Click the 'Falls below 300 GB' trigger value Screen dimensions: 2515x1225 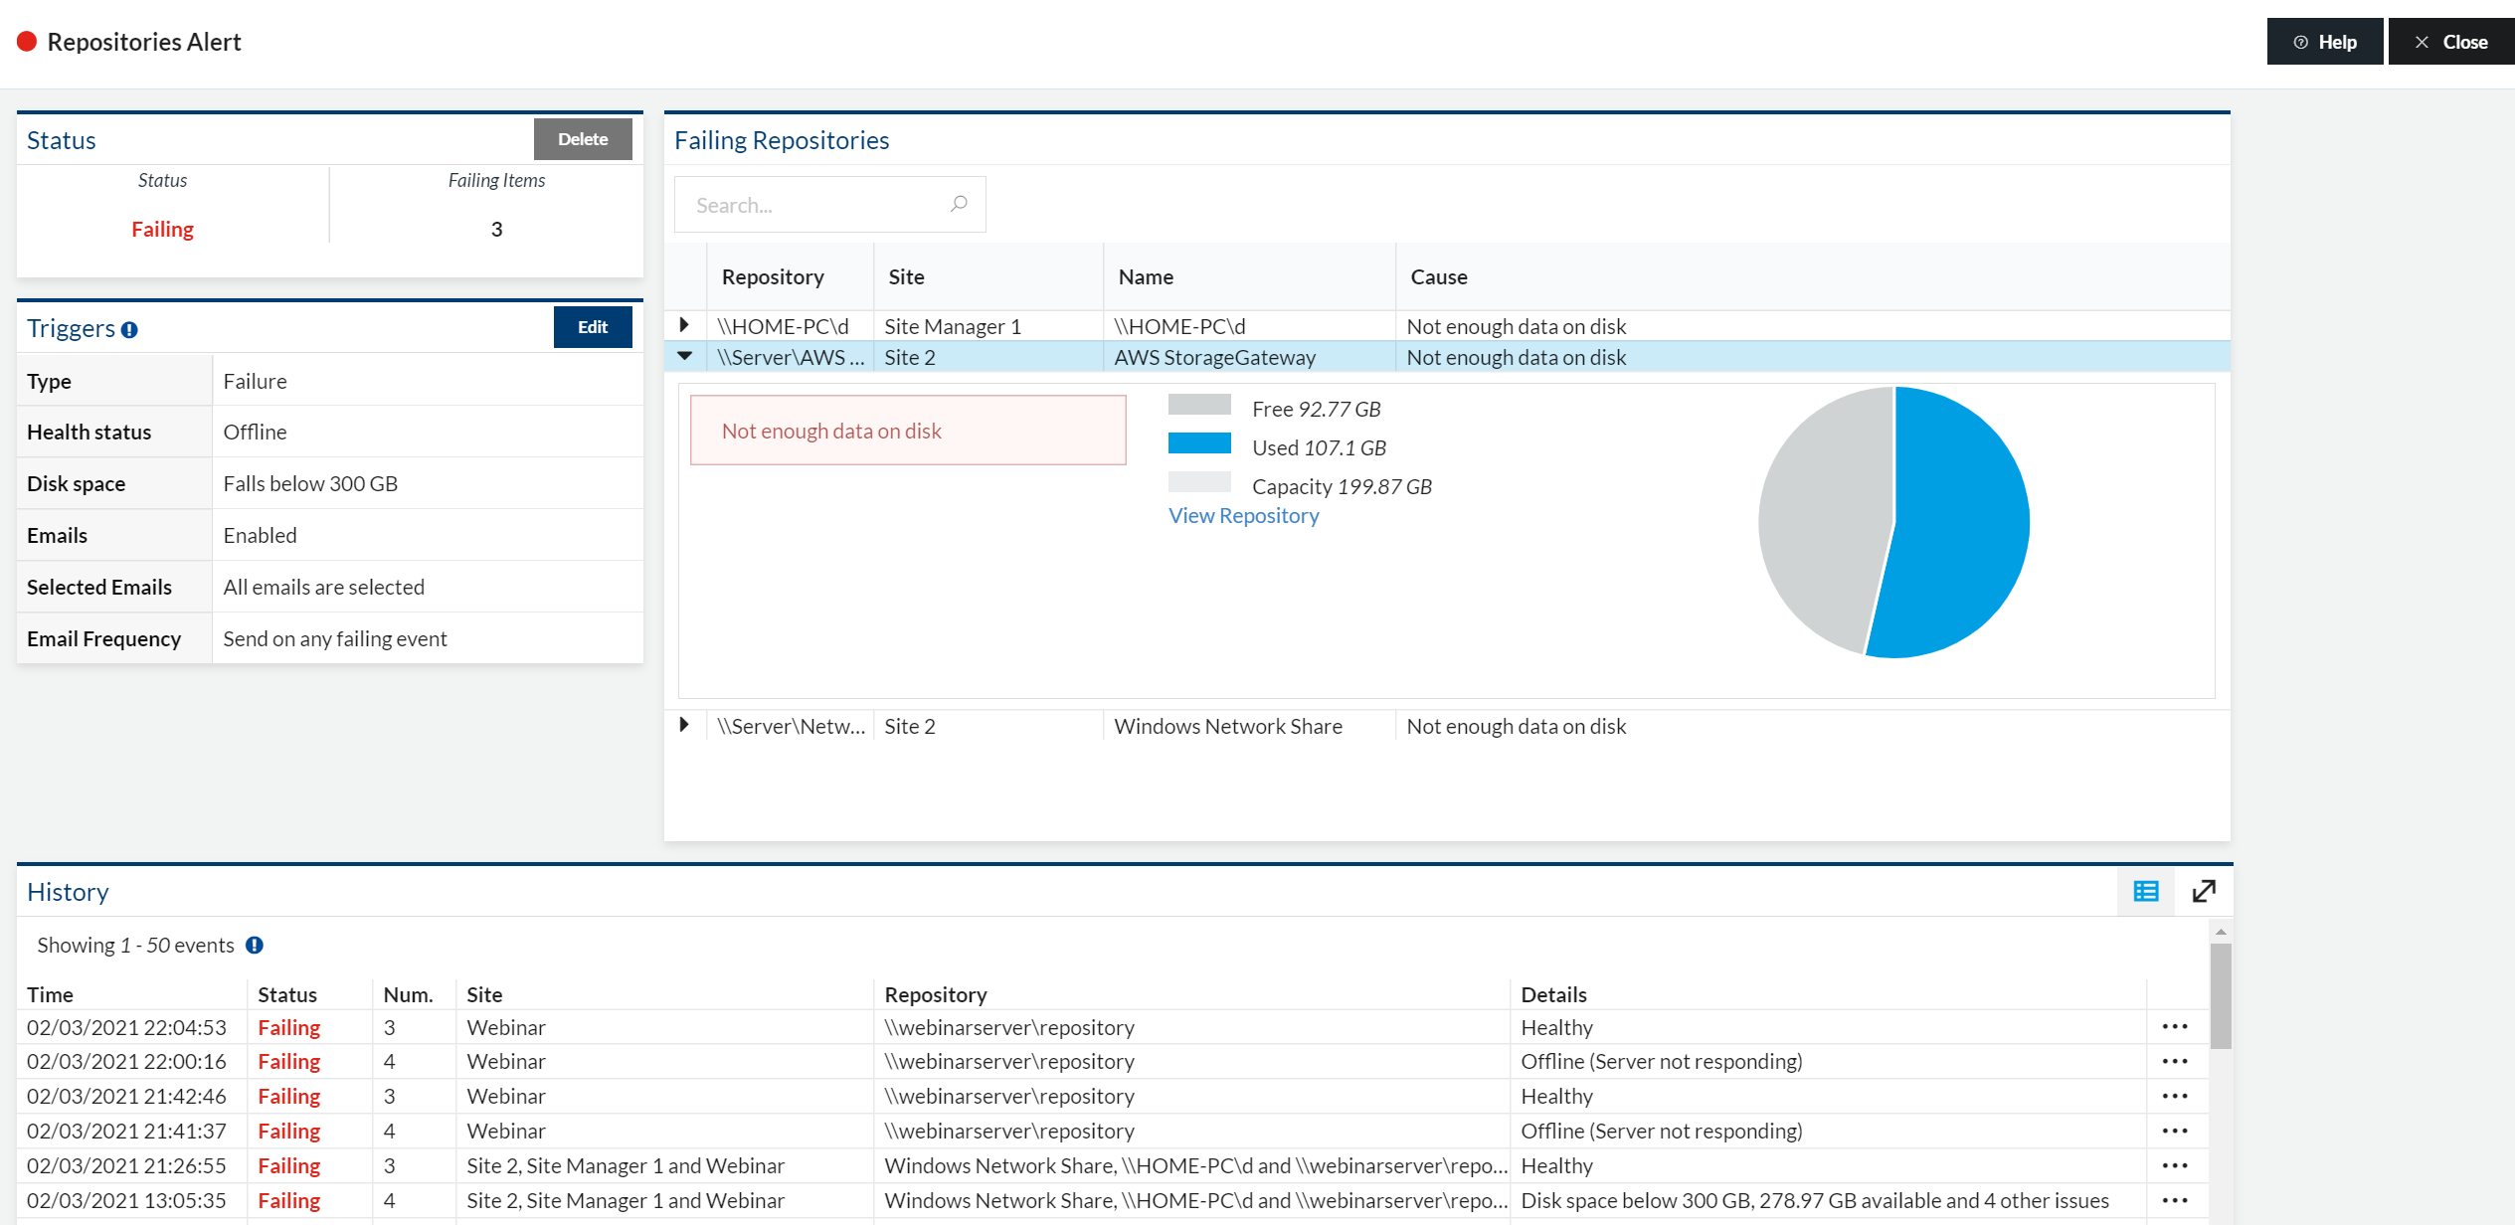click(310, 483)
